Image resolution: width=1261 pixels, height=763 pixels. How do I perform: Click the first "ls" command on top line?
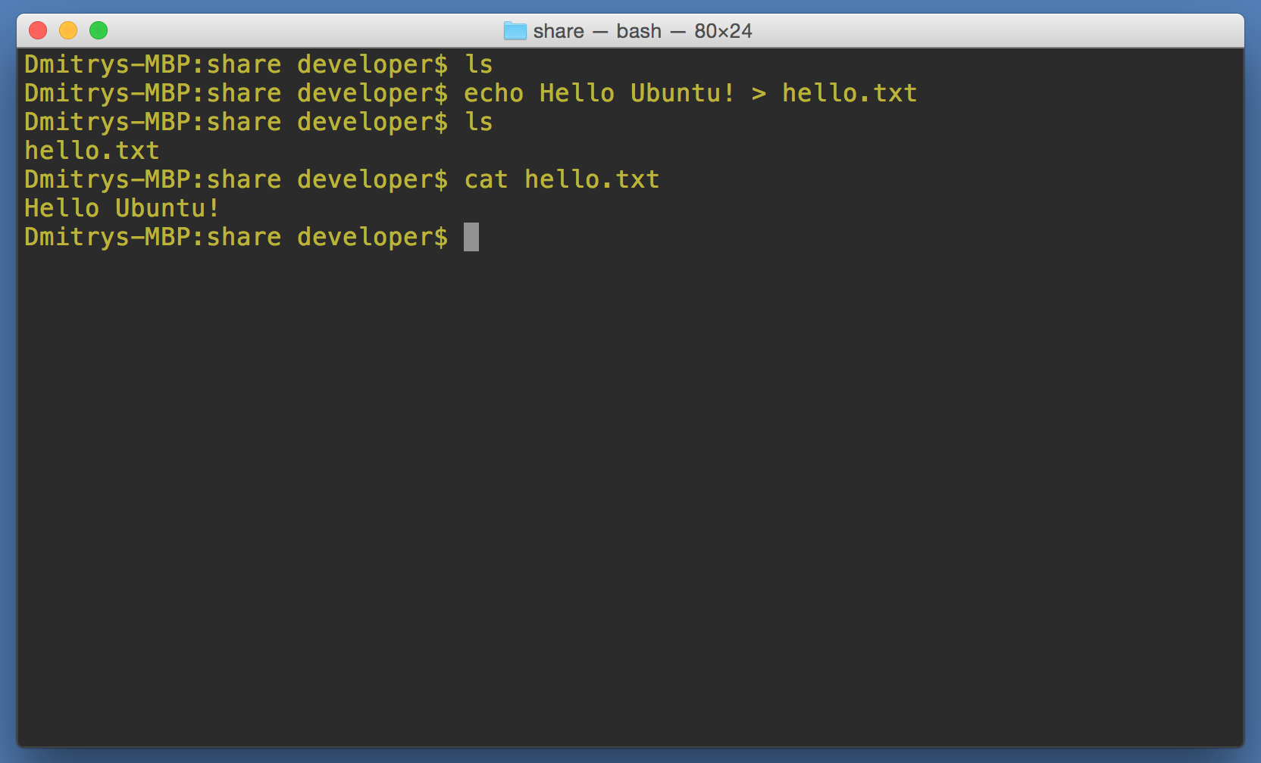[x=479, y=64]
